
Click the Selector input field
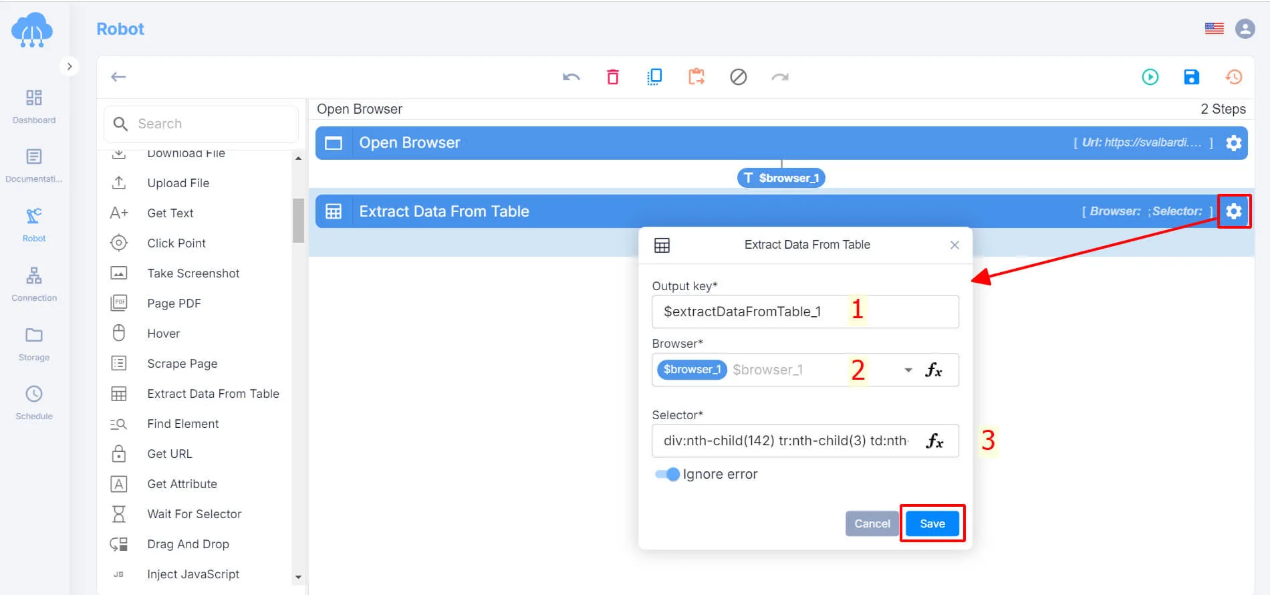click(x=805, y=441)
